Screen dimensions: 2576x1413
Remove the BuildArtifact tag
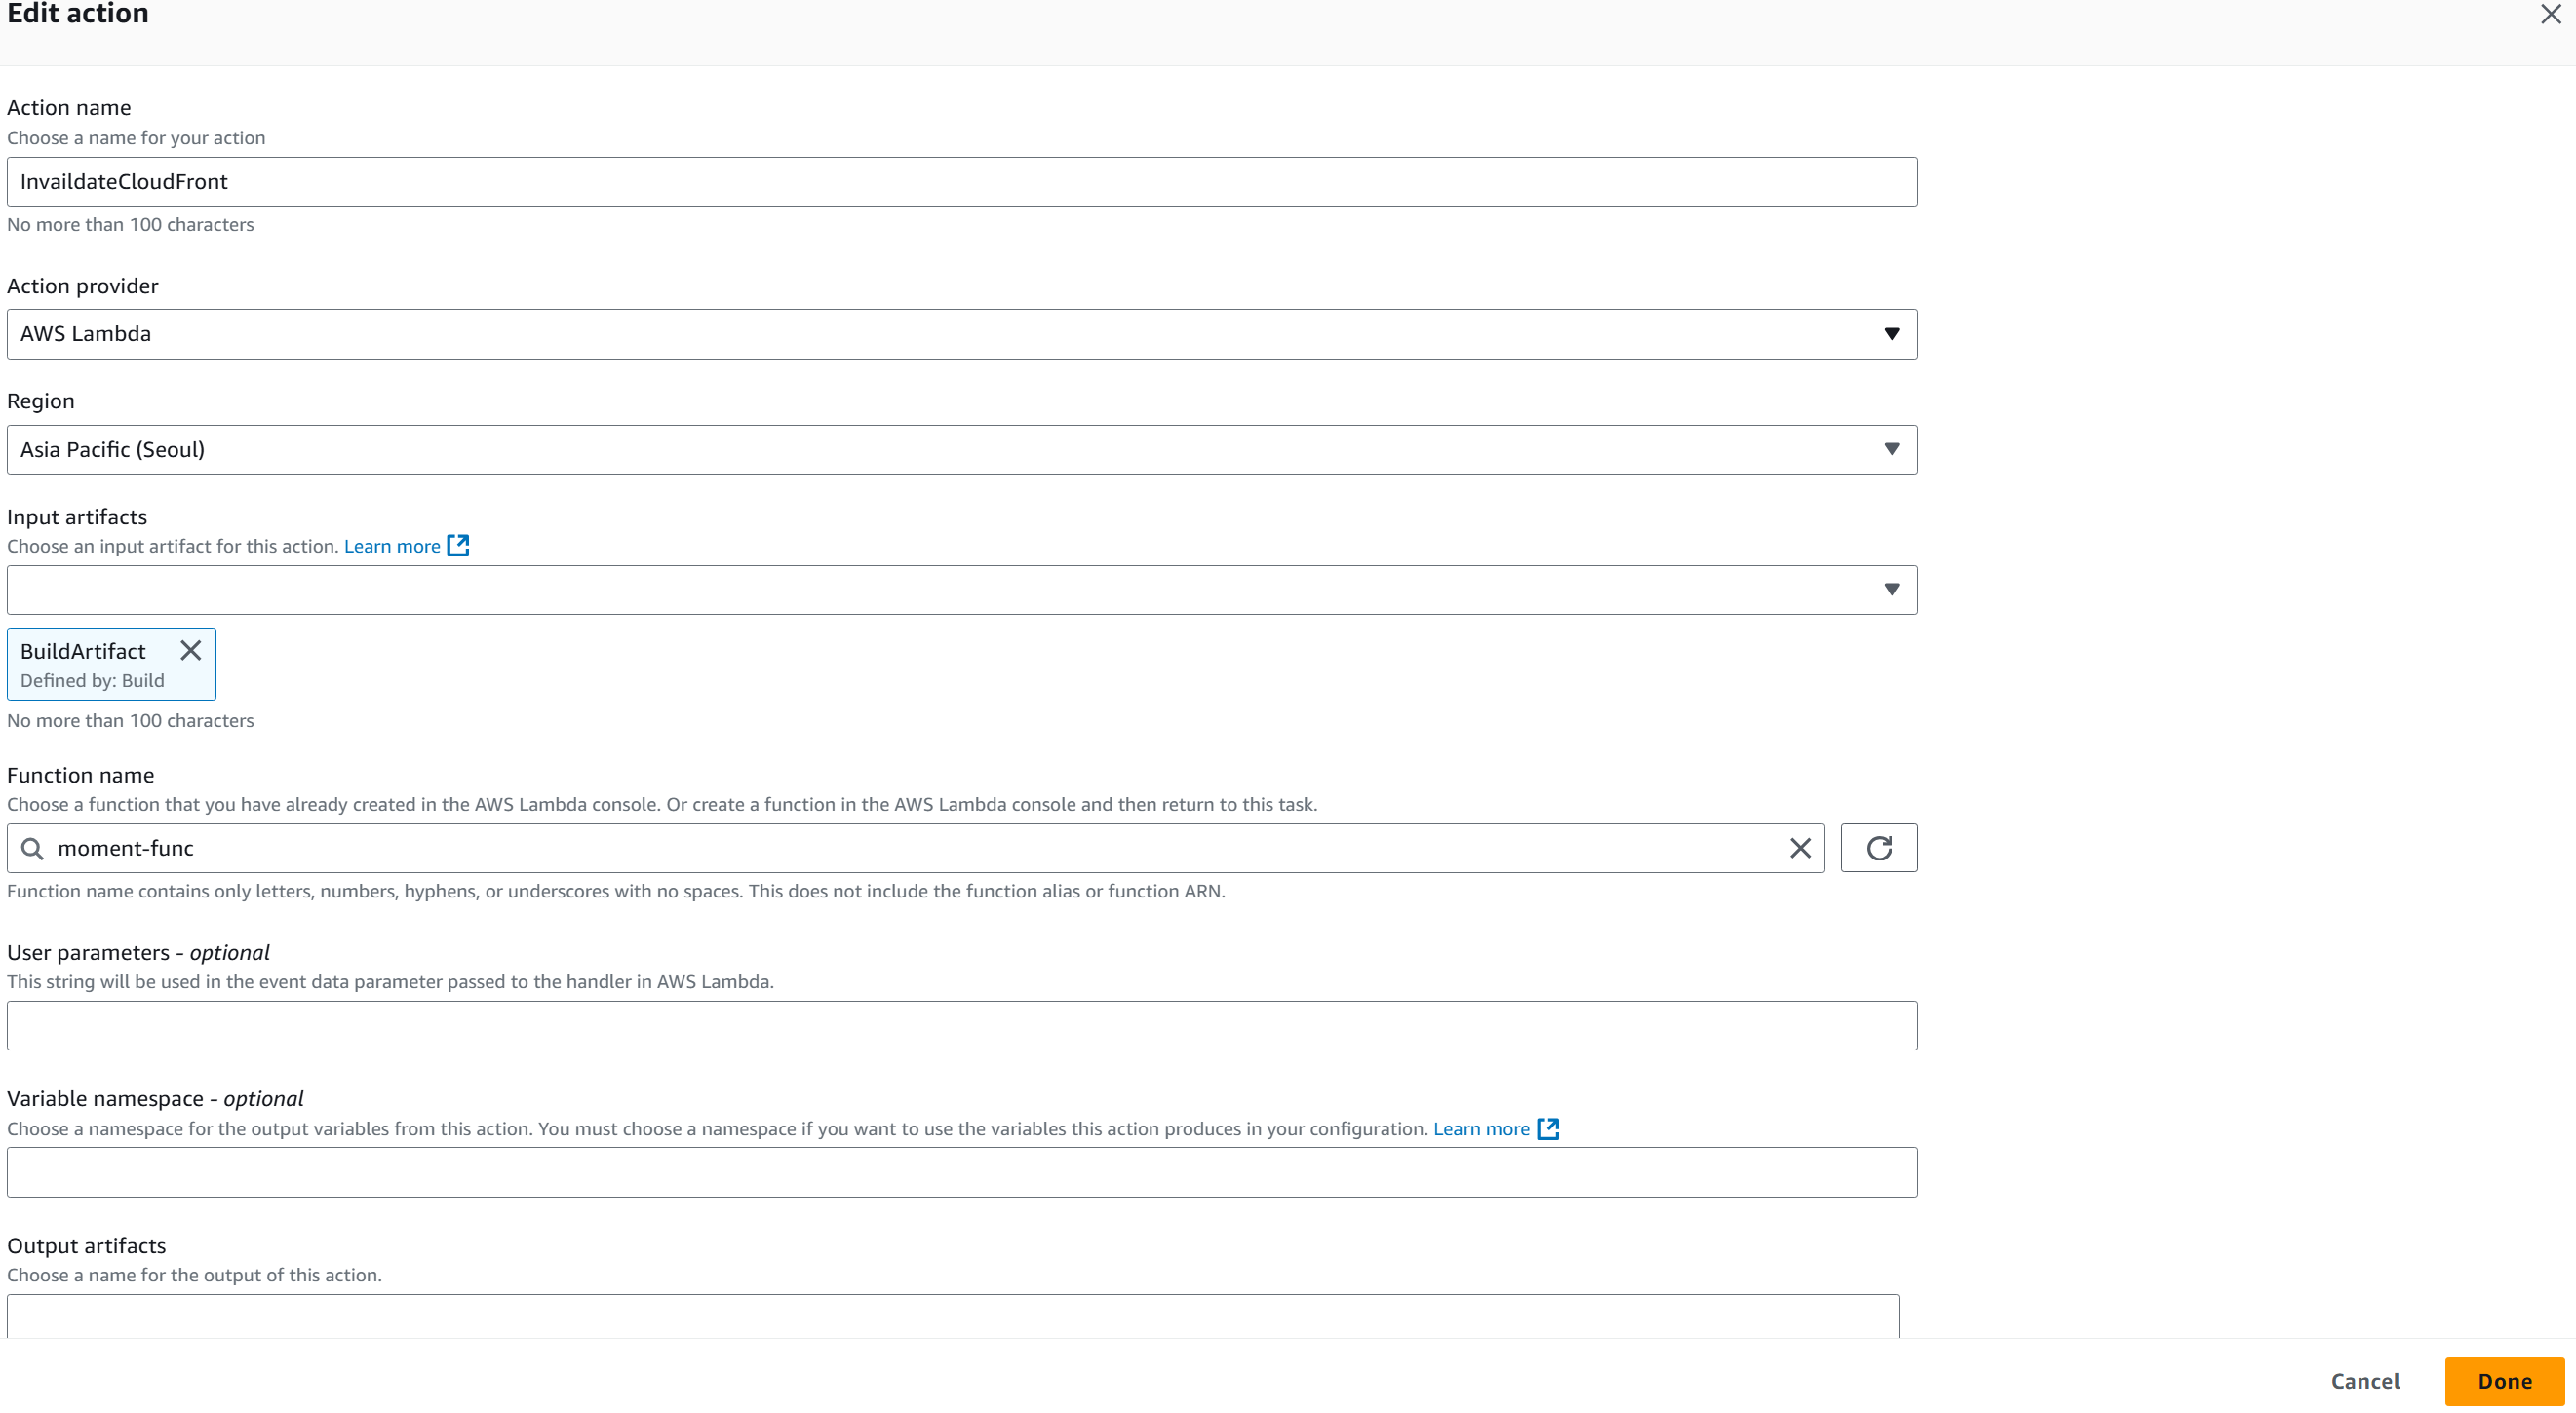(191, 651)
